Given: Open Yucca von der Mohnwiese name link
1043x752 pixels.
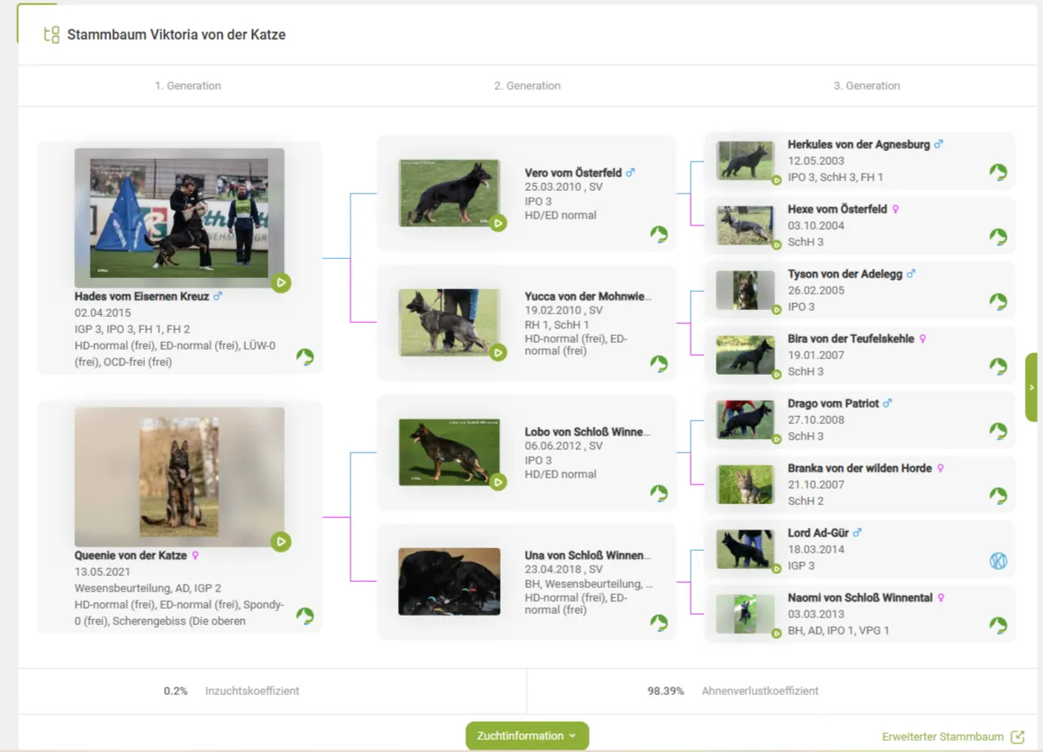Looking at the screenshot, I should (588, 296).
